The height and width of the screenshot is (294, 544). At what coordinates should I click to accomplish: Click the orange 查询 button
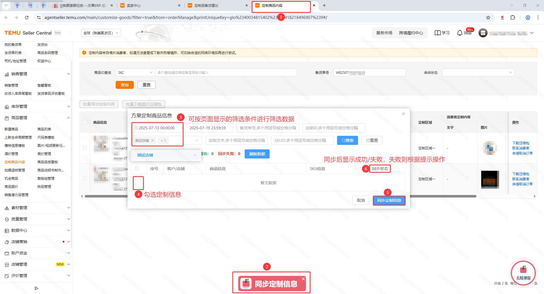click(125, 85)
